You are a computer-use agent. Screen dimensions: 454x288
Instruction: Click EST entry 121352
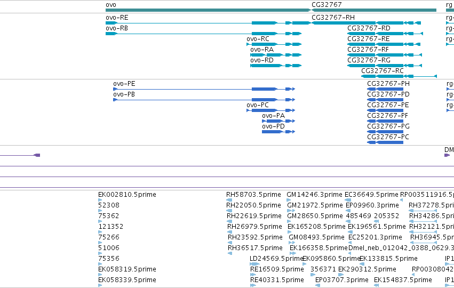click(111, 227)
